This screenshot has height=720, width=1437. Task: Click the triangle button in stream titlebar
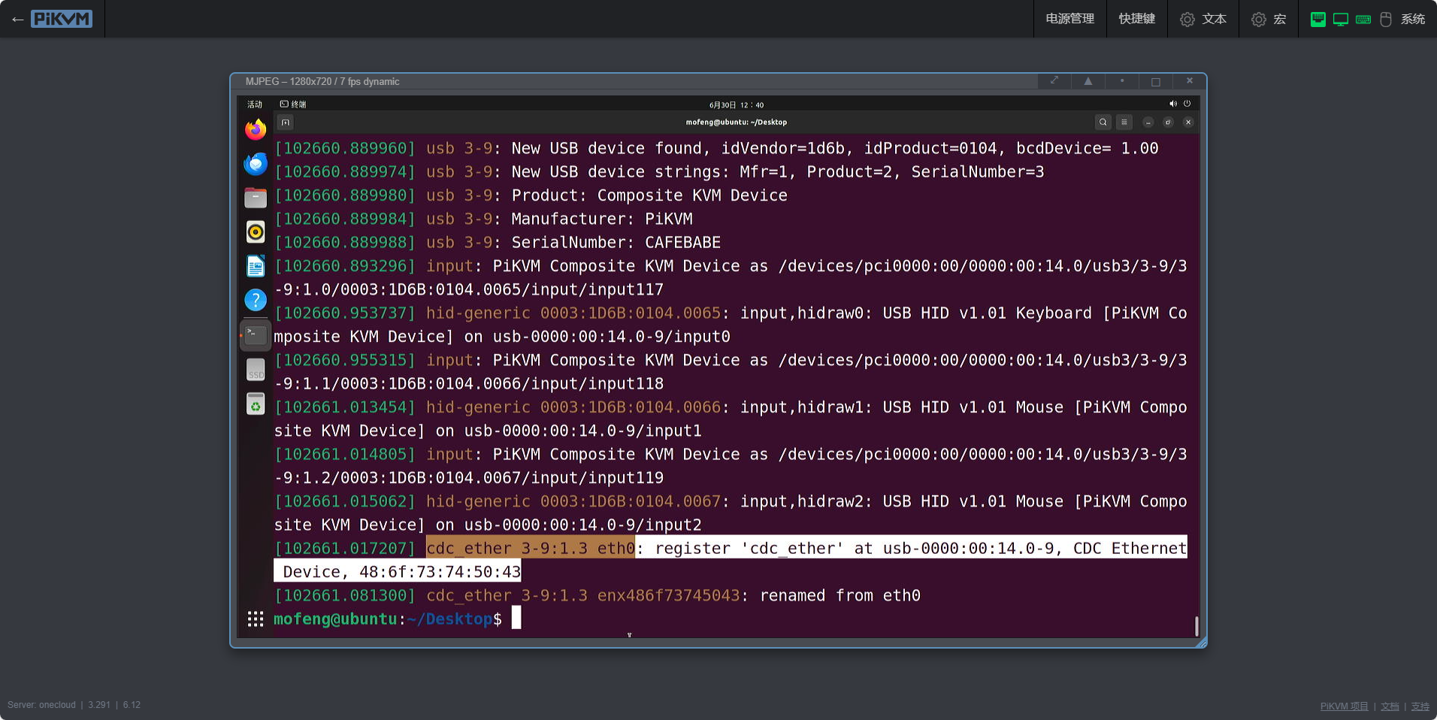click(x=1088, y=81)
